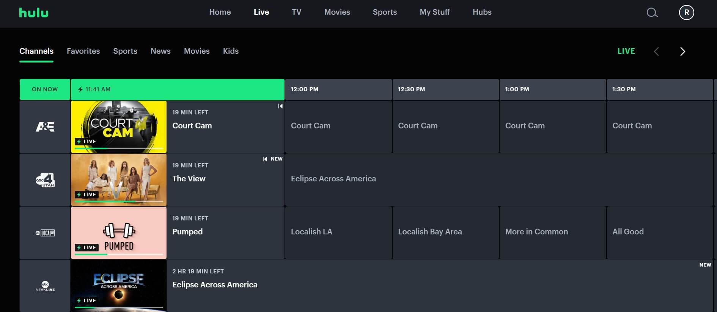Viewport: 717px width, 312px height.
Task: Open Home in top navigation
Action: (220, 12)
